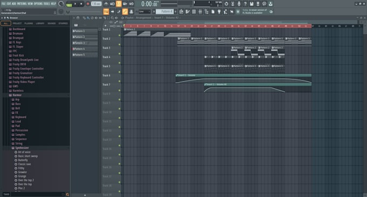Open the download content library icon

tap(270, 4)
